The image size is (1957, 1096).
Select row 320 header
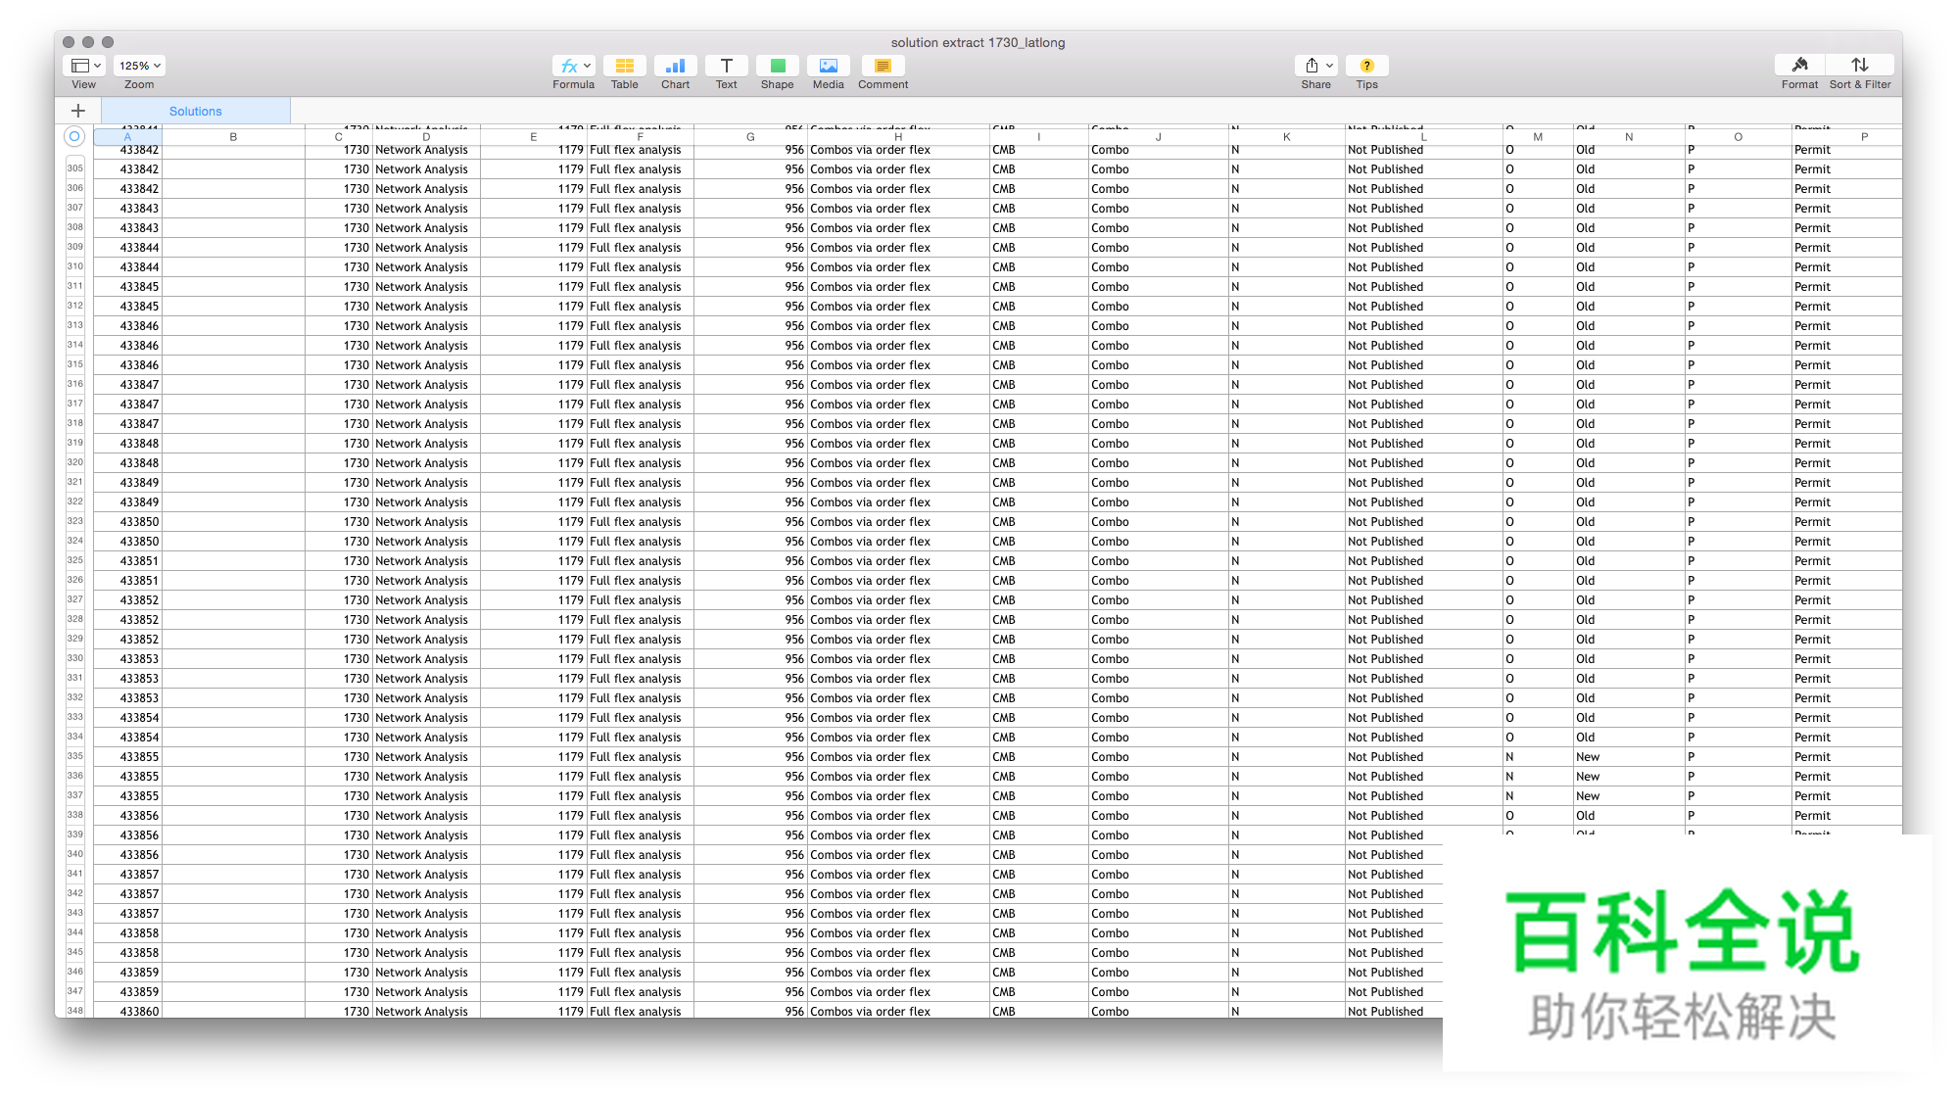[x=75, y=462]
